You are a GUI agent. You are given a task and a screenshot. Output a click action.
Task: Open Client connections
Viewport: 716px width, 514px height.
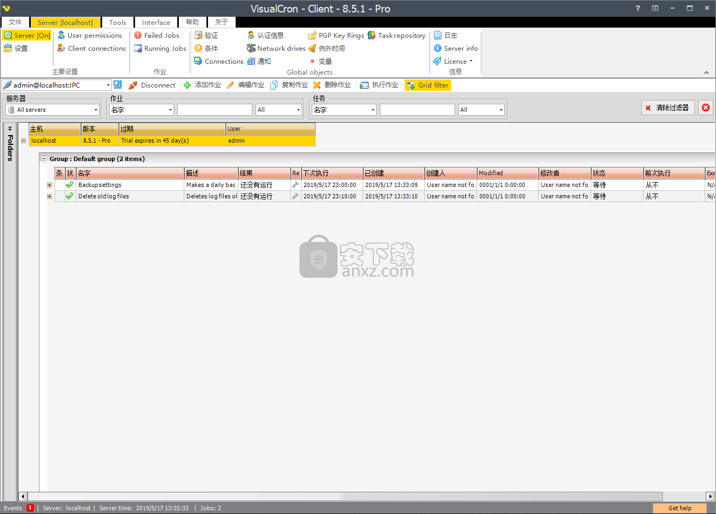91,48
